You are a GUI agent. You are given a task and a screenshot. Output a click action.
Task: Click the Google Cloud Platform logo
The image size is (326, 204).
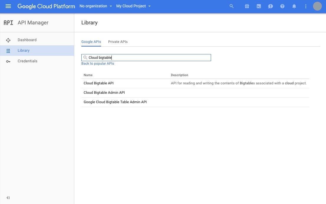coord(46,6)
